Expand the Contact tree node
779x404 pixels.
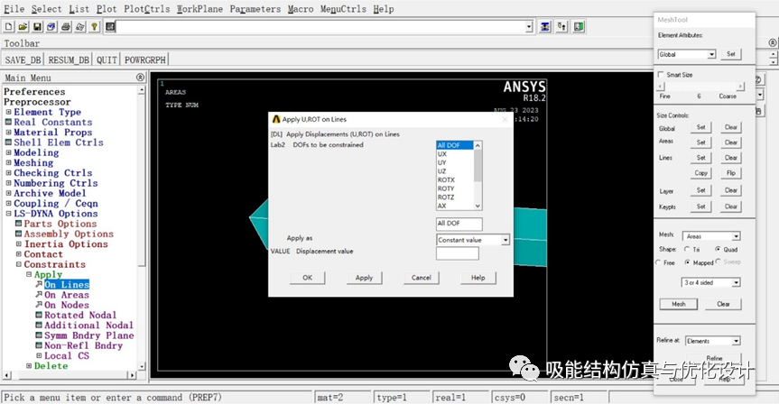click(19, 254)
